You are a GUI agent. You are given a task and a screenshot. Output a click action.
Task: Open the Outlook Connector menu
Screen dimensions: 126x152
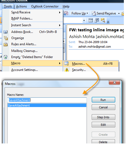(x=45, y=6)
